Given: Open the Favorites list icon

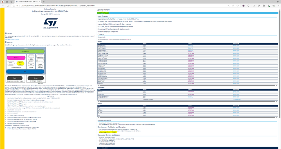Looking at the screenshot, I should (259, 6).
